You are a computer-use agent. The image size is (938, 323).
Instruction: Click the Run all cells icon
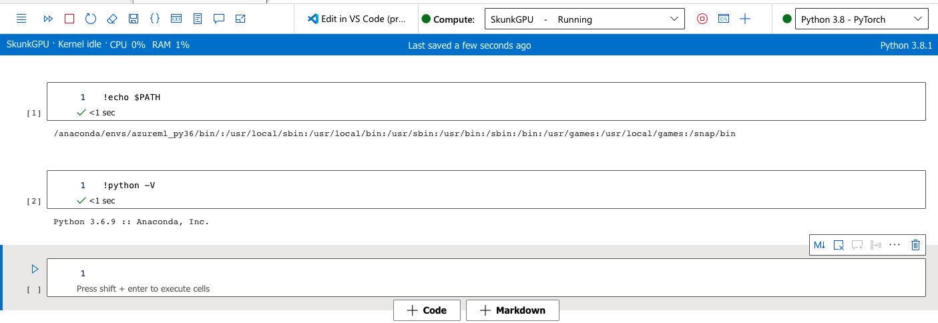(x=48, y=19)
